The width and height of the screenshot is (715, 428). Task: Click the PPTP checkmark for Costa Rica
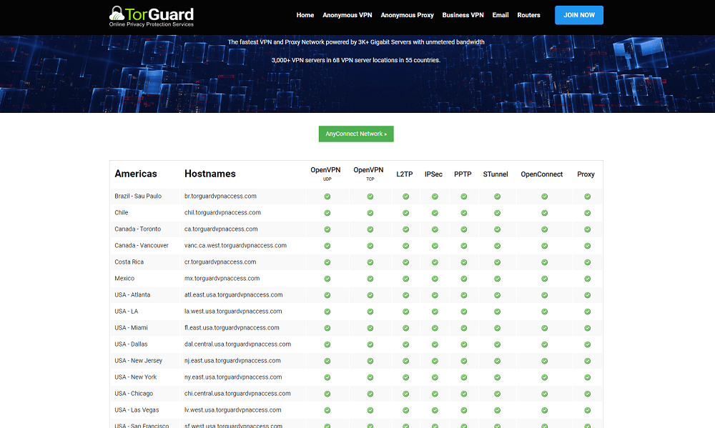click(x=464, y=262)
